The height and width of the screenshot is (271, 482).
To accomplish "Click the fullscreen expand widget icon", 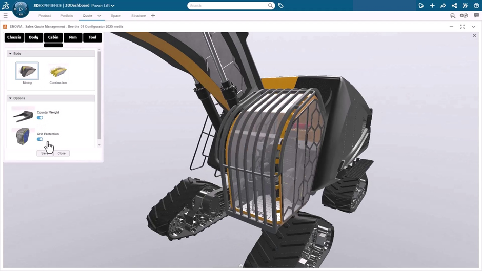I will (x=462, y=27).
